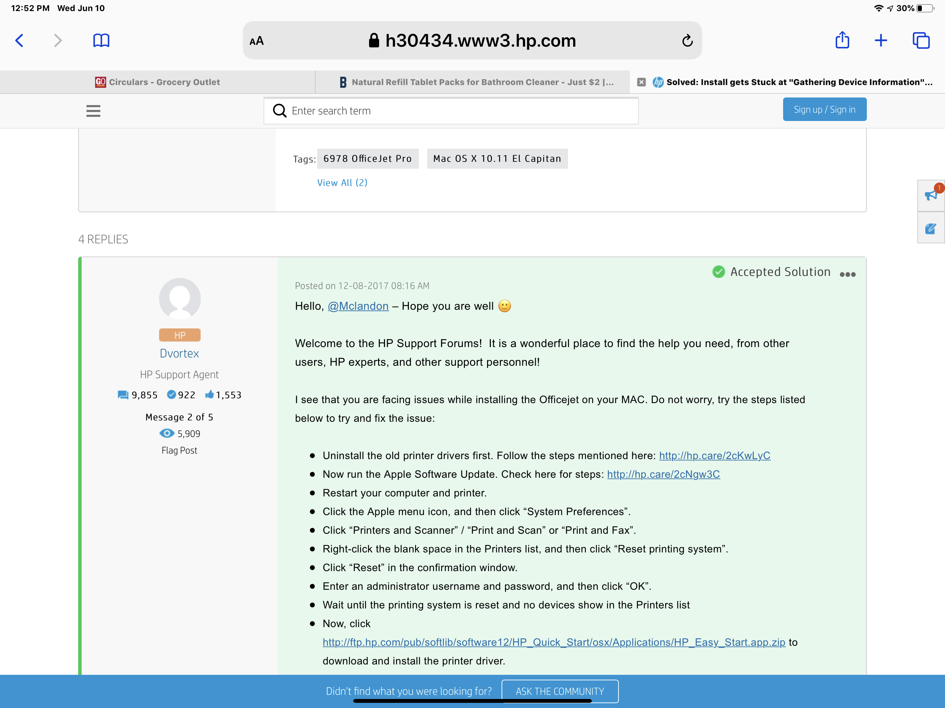The width and height of the screenshot is (945, 708).
Task: Tap the share icon in Safari toolbar
Action: [842, 40]
